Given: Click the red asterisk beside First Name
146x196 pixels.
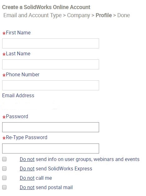Looking at the screenshot, I should 4,33.
